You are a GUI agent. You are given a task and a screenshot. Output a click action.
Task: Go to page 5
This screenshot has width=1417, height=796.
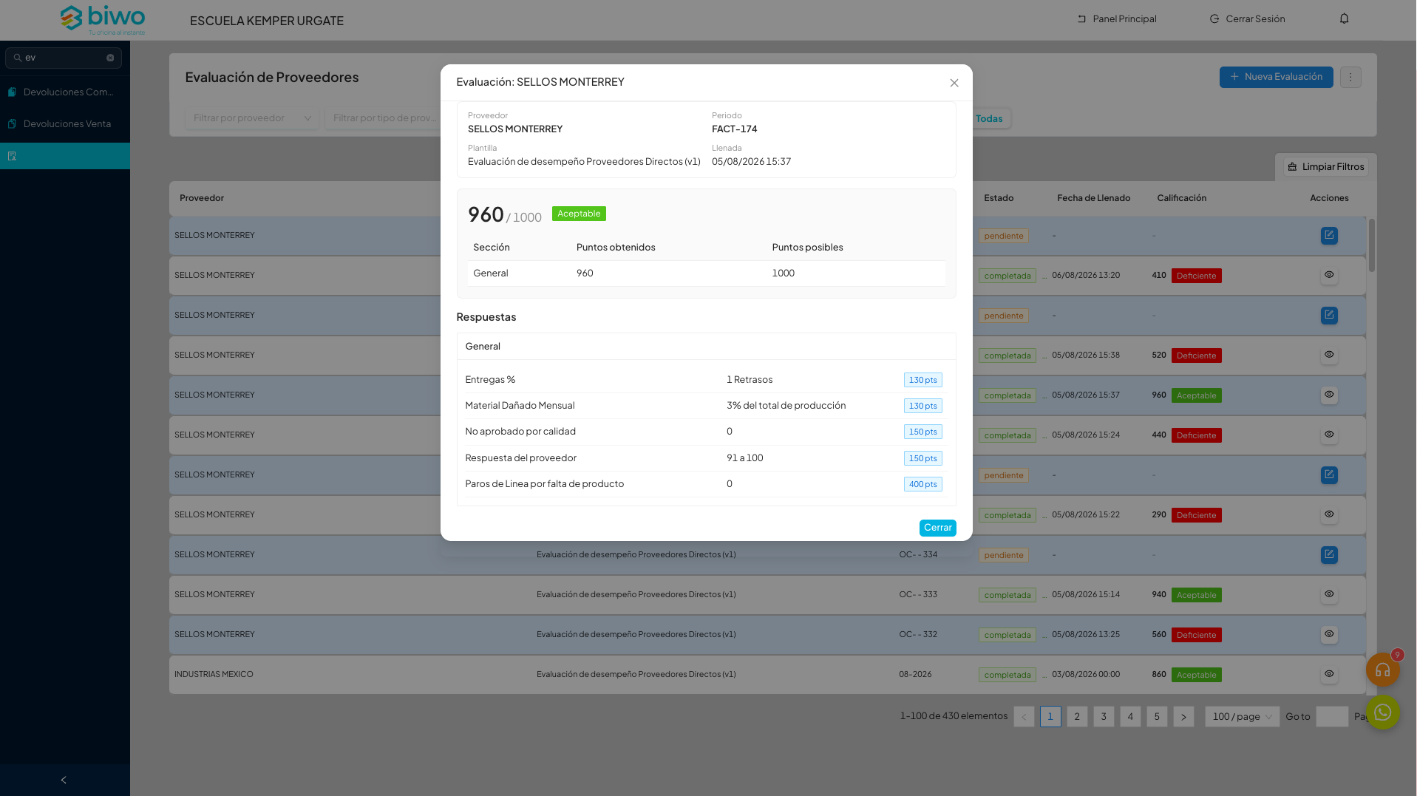click(1157, 716)
